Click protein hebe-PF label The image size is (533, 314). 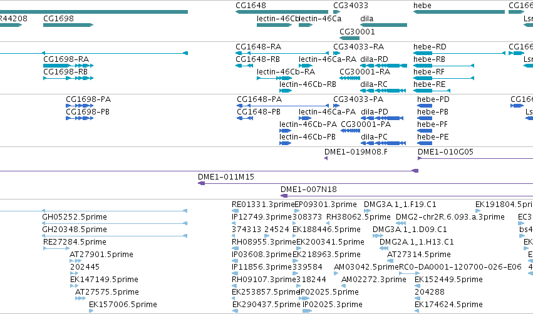coord(432,124)
